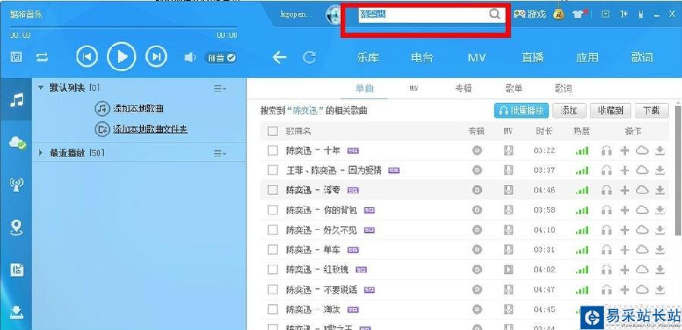Click the add button
This screenshot has height=330, width=682.
[569, 111]
